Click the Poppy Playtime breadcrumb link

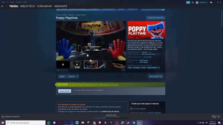coord(81,15)
